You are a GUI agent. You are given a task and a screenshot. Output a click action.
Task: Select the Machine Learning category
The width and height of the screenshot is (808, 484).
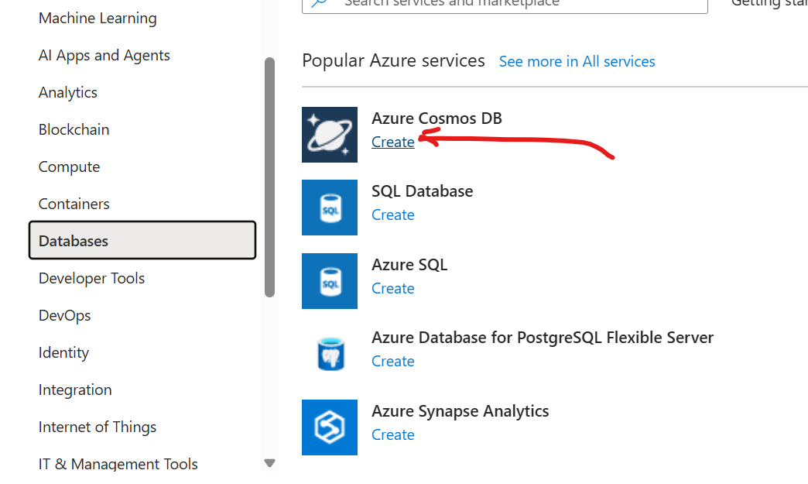pyautogui.click(x=98, y=19)
